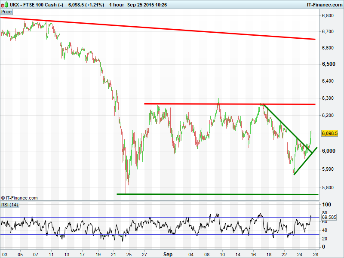Click the 6,800 level on the price axis
Viewport: 344px width, 258px height.
[x=328, y=15]
